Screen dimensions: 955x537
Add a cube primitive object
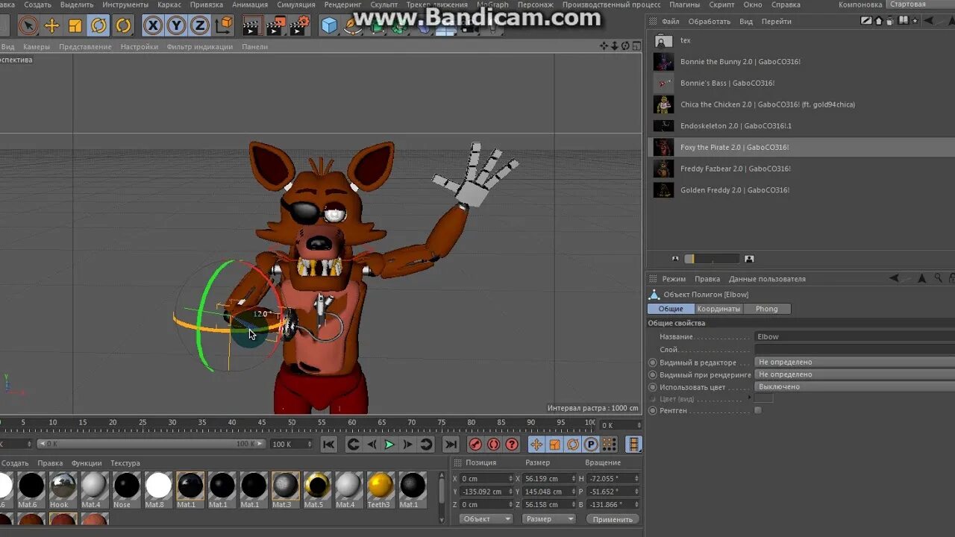pyautogui.click(x=329, y=27)
